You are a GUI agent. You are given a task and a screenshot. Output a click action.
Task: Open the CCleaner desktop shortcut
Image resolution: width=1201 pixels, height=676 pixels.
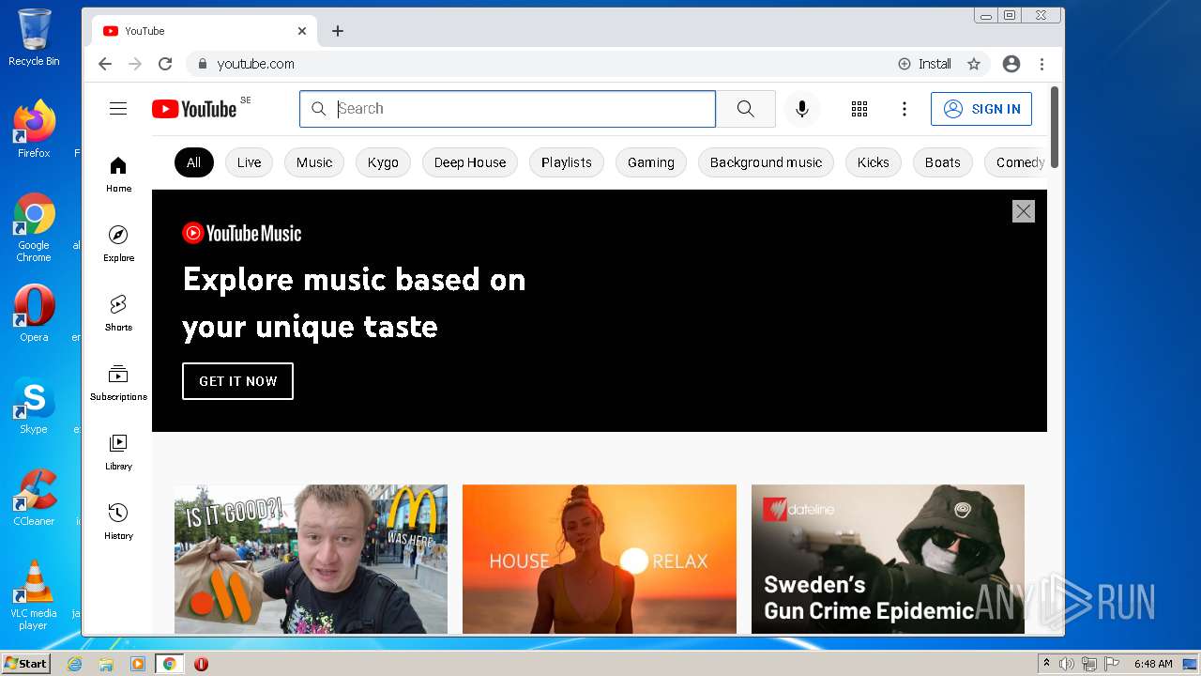click(x=34, y=498)
